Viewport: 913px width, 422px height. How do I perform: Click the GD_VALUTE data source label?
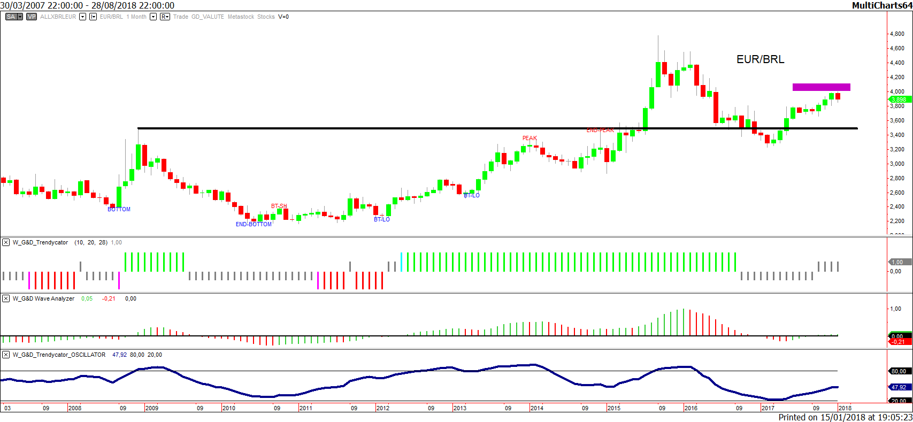tap(208, 17)
